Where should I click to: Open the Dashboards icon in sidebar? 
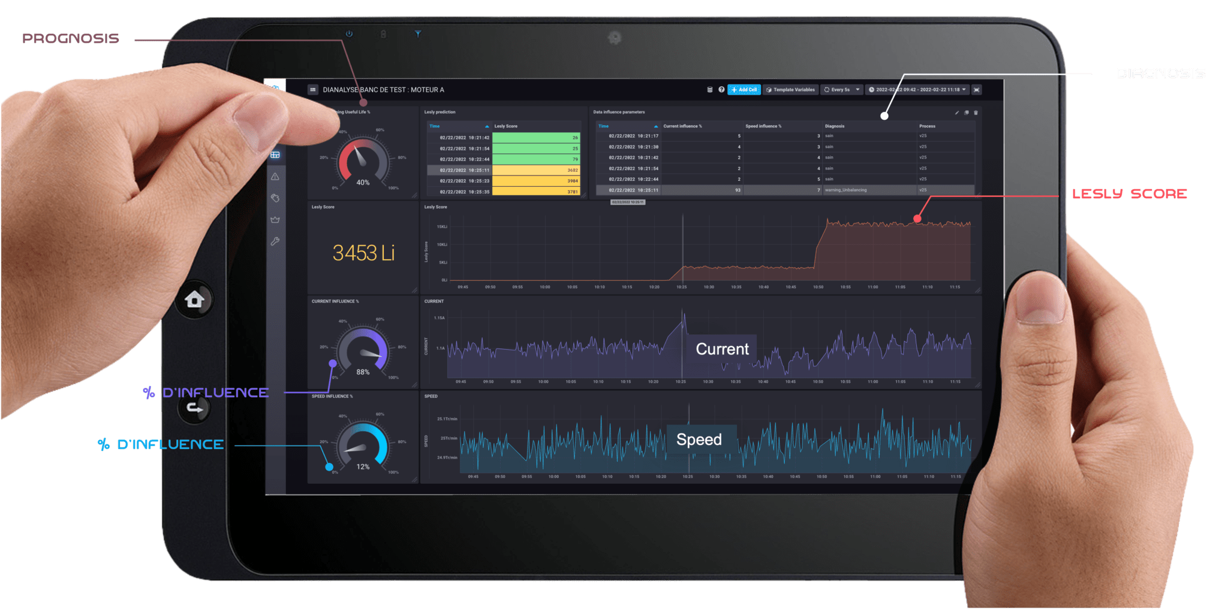pos(275,155)
